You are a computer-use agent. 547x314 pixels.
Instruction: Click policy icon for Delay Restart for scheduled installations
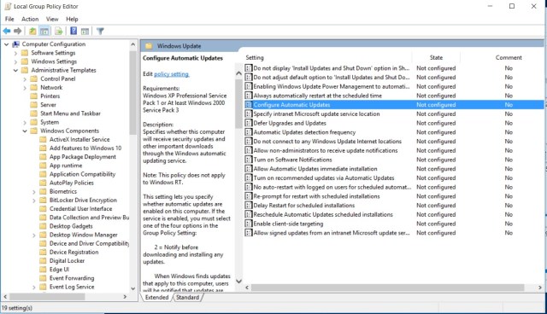pos(249,206)
